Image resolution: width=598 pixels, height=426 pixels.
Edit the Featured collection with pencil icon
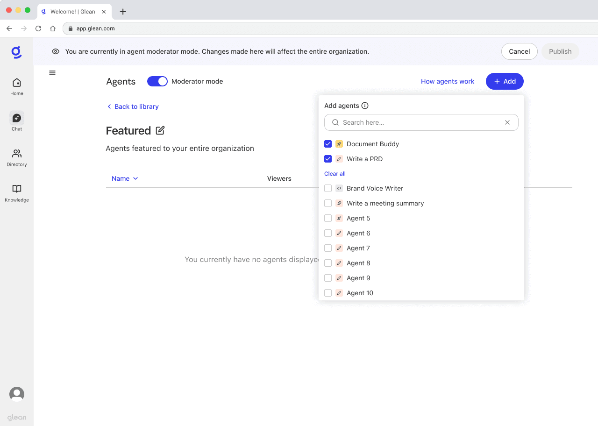coord(160,130)
